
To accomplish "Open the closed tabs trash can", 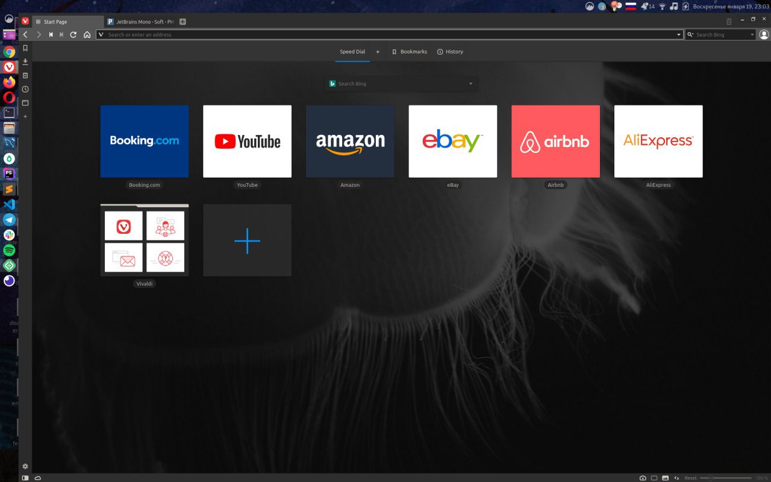I will point(729,22).
